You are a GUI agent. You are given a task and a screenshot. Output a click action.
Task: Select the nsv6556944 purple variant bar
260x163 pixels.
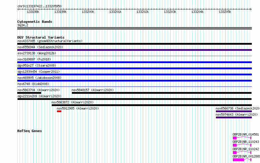pos(134,50)
